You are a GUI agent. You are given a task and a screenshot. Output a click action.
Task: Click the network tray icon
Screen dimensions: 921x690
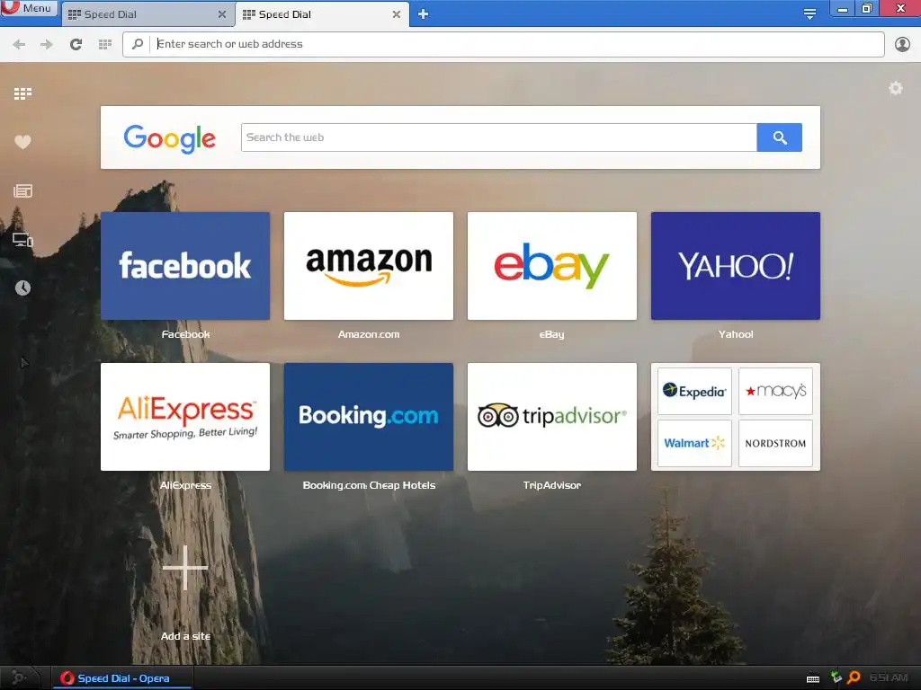point(836,677)
